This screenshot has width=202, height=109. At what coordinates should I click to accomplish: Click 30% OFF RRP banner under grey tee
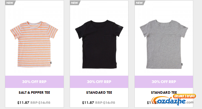click(164, 82)
